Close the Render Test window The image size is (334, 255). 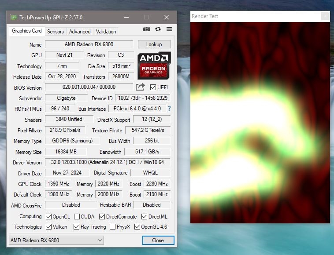[325, 16]
